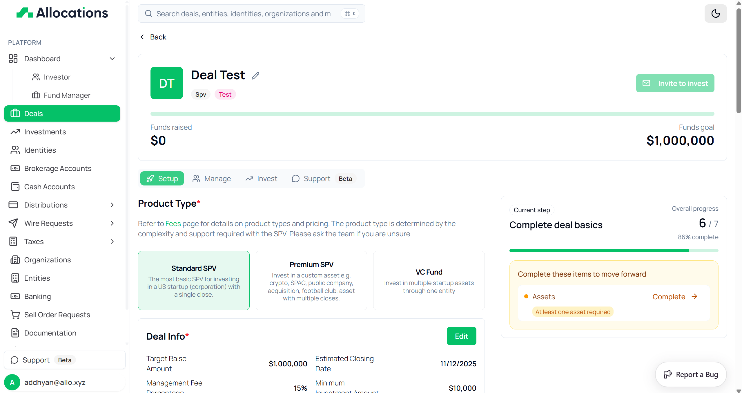
Task: Click the Report a Bug megaphone icon
Action: [x=667, y=374]
